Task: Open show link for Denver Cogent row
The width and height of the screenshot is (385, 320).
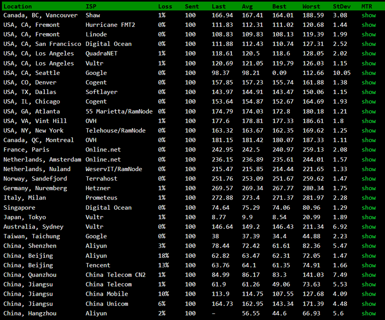Action: 369,82
